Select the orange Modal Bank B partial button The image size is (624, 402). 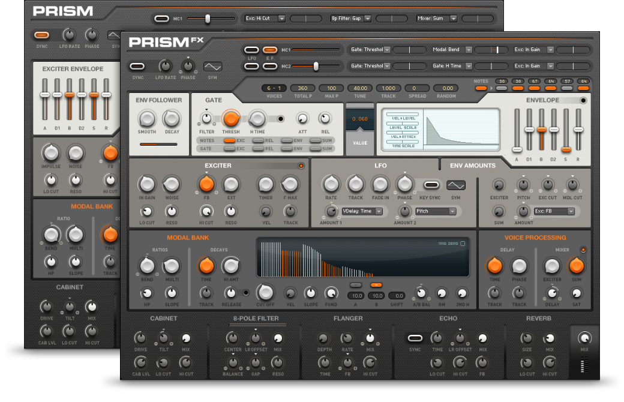(376, 285)
